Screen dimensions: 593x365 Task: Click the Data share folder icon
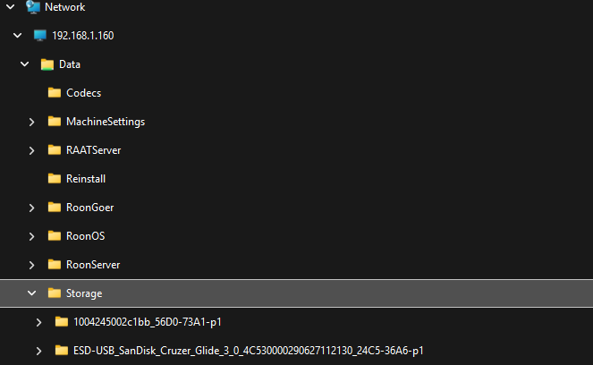tap(47, 64)
